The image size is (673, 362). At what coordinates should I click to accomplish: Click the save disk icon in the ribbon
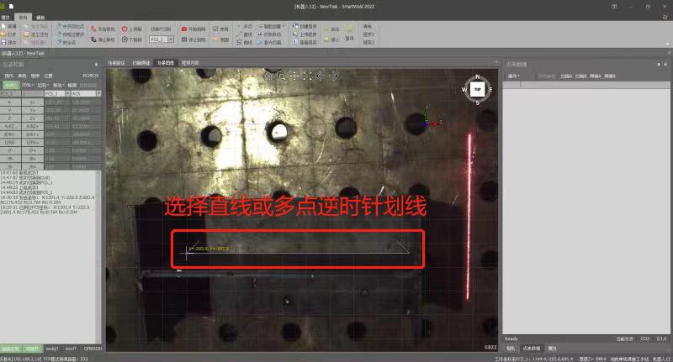pyautogui.click(x=3, y=42)
